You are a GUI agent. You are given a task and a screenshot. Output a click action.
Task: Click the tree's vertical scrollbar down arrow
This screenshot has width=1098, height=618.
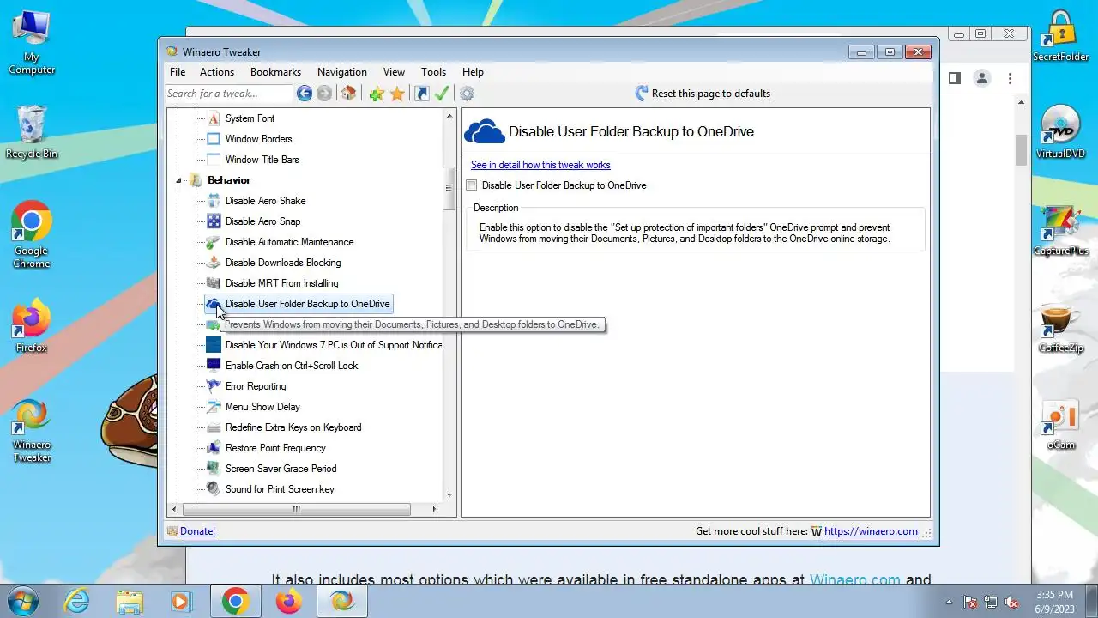(x=449, y=495)
